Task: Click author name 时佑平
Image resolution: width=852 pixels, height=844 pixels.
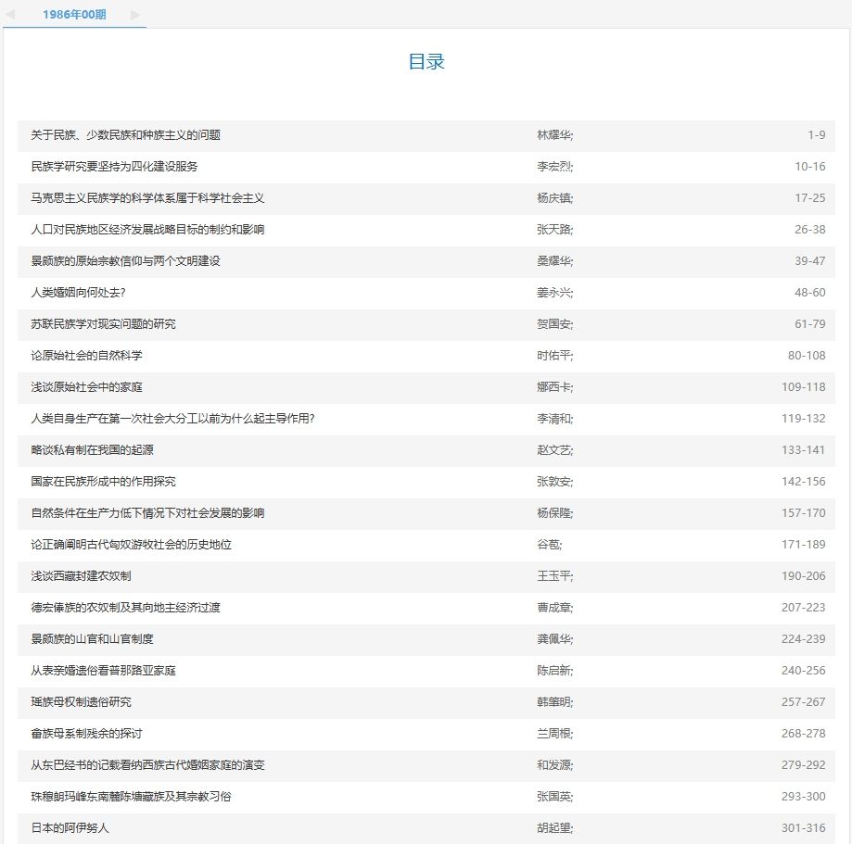Action: (553, 355)
